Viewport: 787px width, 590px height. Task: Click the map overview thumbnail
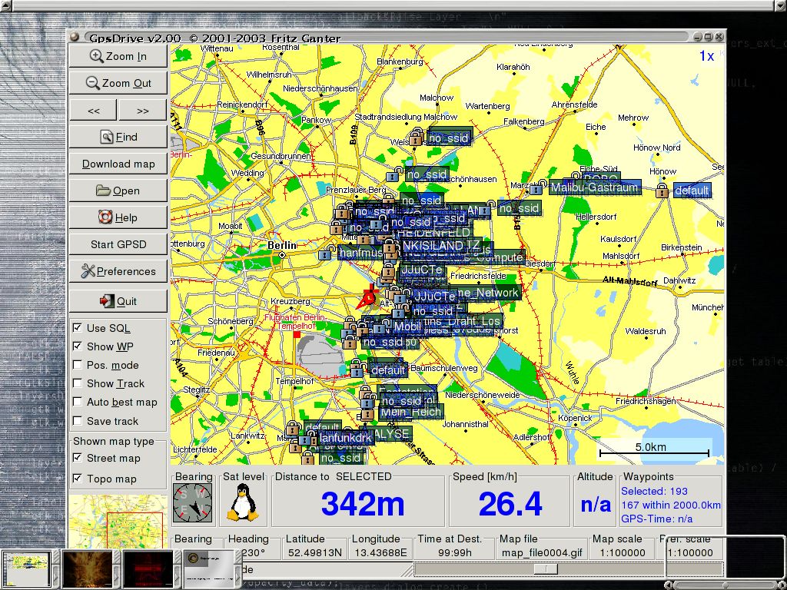118,521
